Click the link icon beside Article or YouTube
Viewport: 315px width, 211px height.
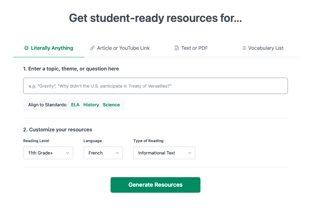click(x=92, y=48)
